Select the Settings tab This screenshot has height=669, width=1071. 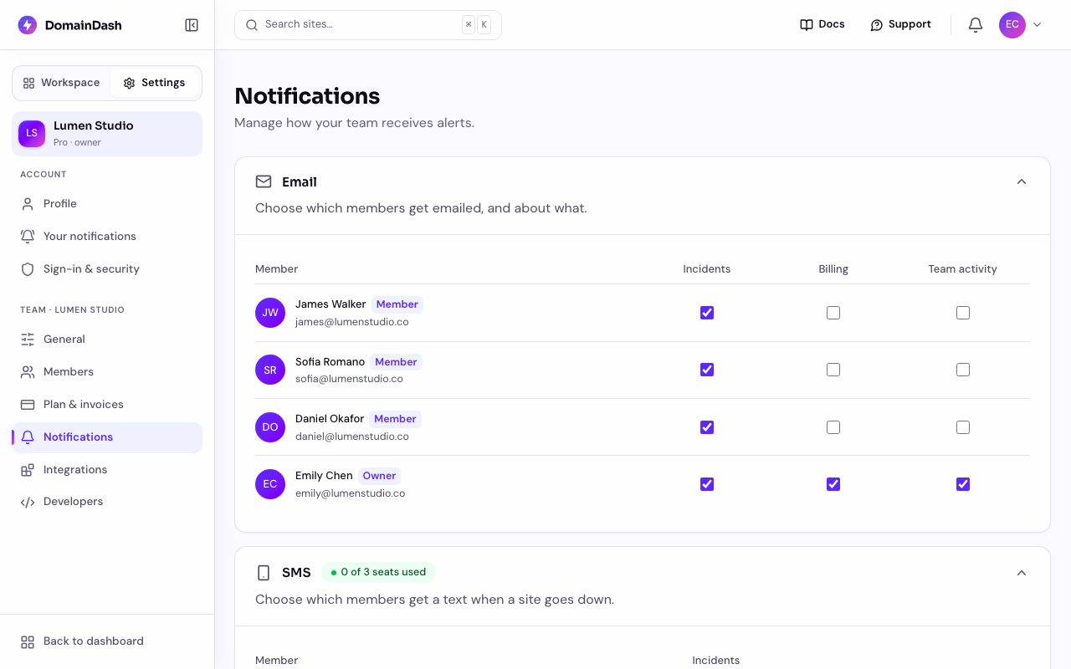coord(154,83)
